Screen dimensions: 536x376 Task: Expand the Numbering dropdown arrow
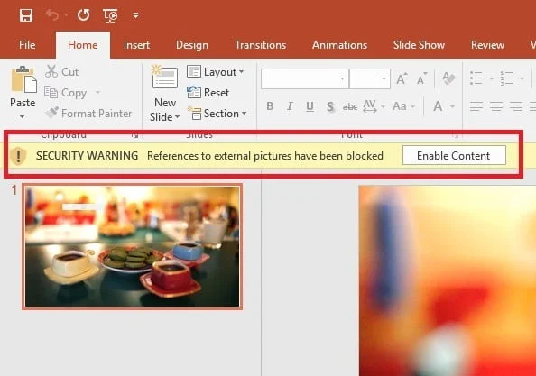coord(522,78)
